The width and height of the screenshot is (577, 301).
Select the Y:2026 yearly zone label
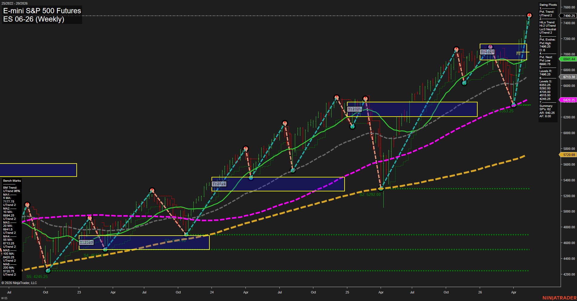point(487,52)
